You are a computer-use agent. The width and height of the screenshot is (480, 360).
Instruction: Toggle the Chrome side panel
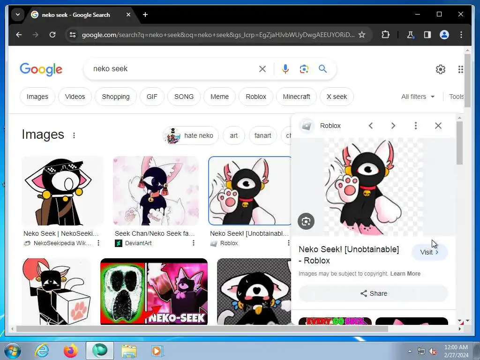427,35
